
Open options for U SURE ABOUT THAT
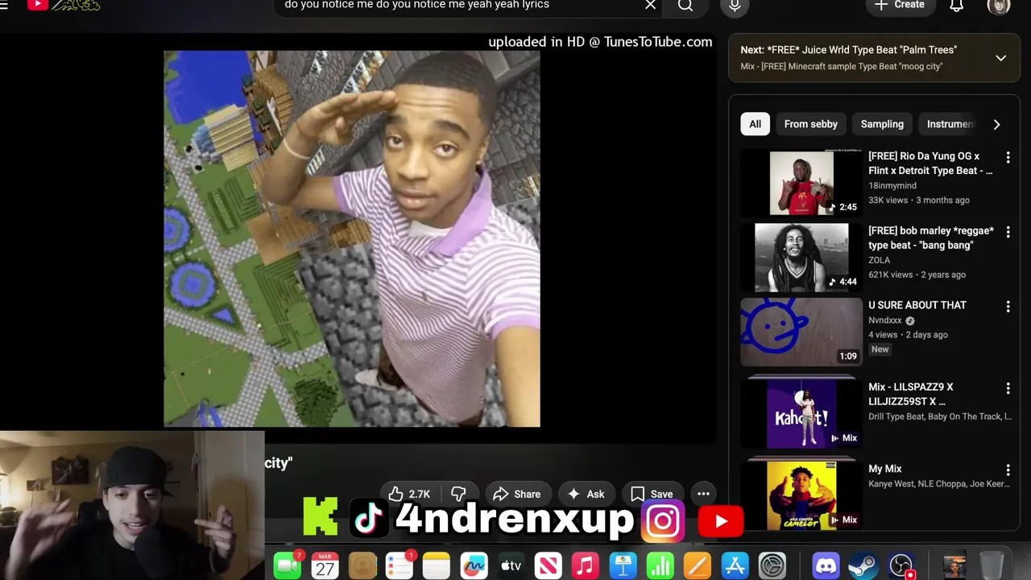pos(1008,307)
